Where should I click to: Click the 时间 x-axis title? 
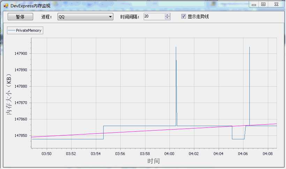(x=153, y=161)
